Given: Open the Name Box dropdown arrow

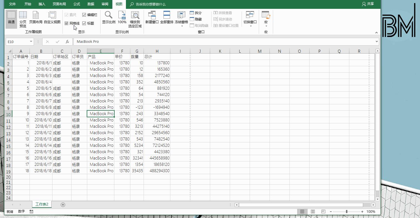Looking at the screenshot, I should (x=31, y=42).
